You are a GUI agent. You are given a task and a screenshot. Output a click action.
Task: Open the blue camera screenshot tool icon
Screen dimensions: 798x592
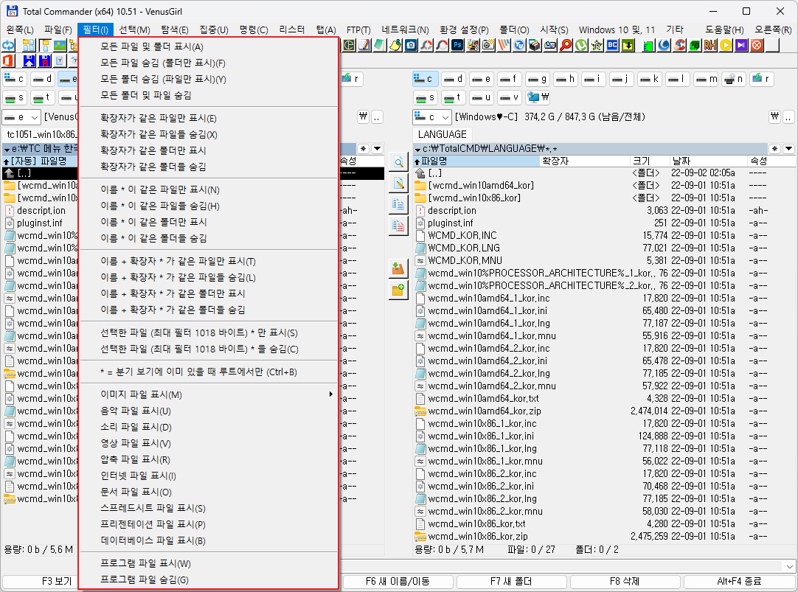(x=411, y=45)
